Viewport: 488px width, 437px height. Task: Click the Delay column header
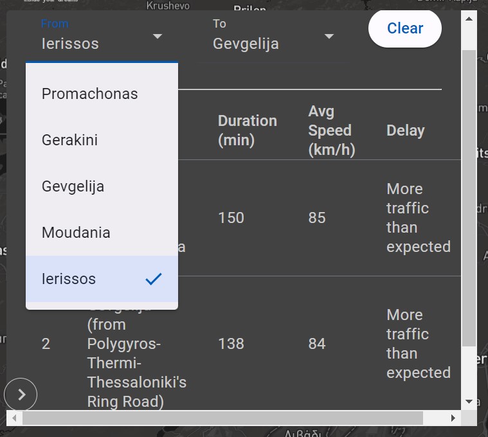(405, 130)
